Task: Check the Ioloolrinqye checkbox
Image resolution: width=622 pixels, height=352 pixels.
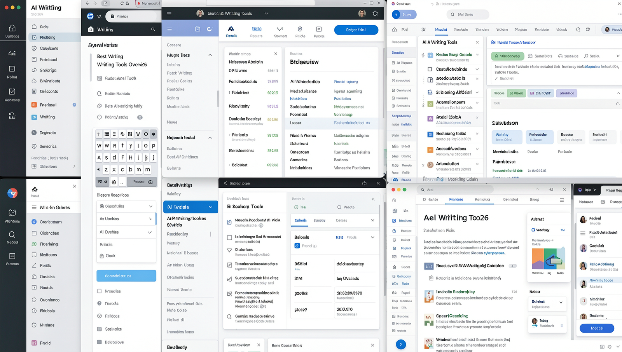Action: pos(229,237)
